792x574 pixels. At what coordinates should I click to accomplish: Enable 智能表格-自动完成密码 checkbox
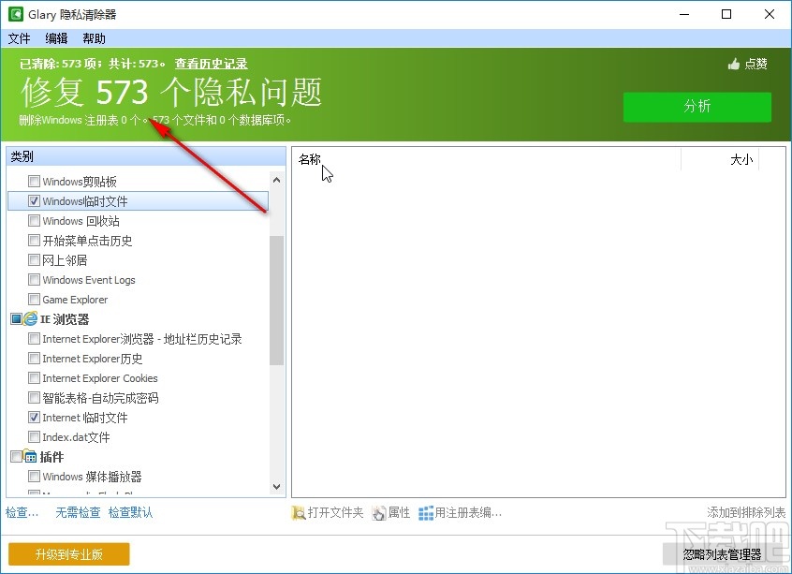click(x=34, y=398)
